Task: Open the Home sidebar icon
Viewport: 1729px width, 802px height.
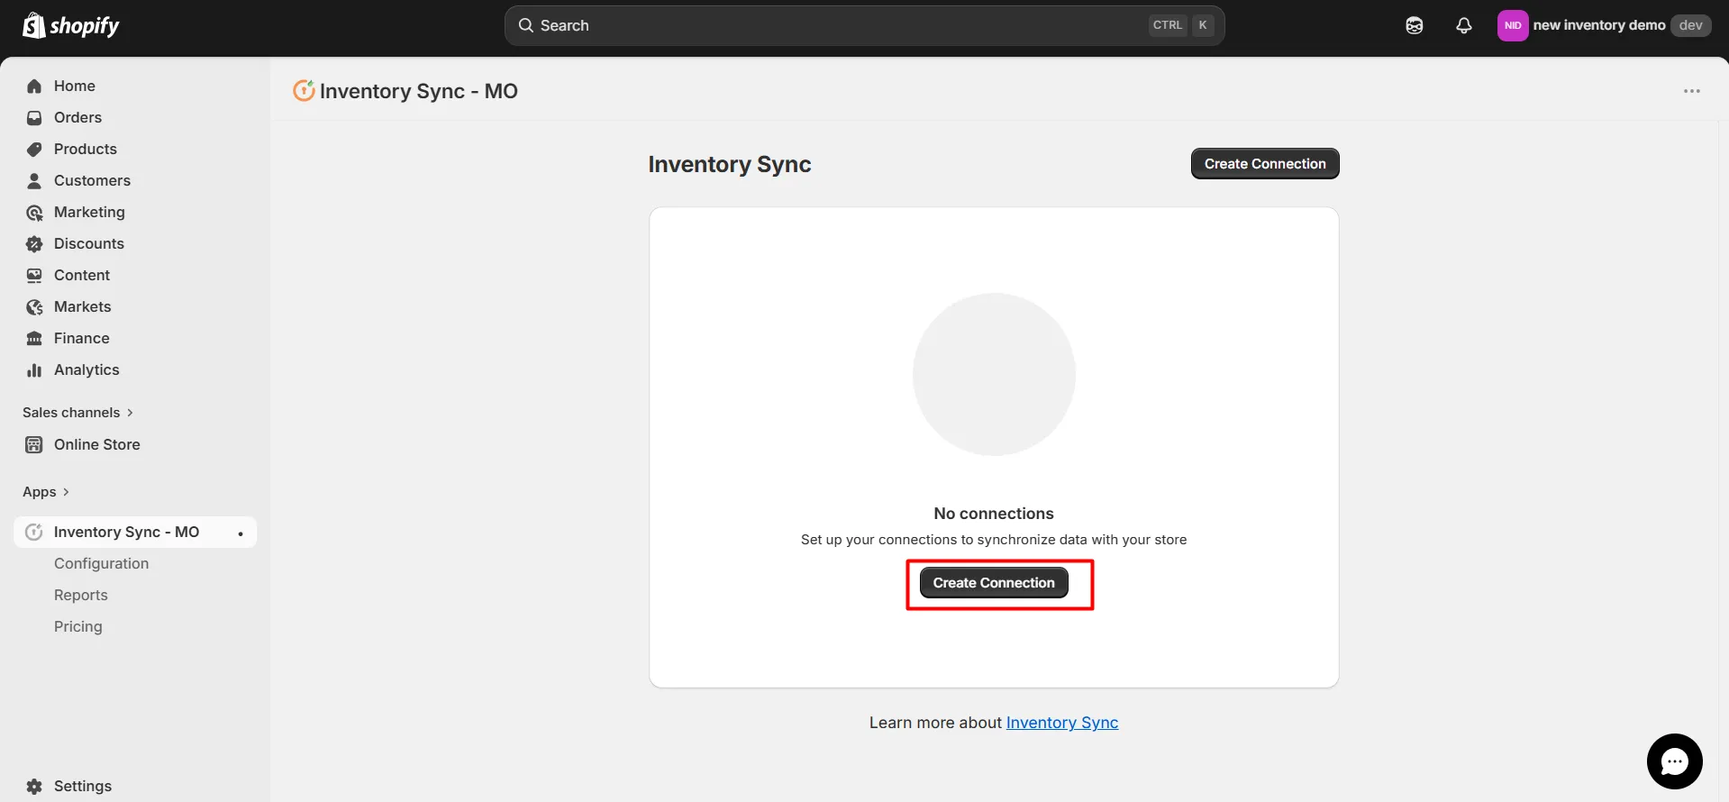Action: 34,87
